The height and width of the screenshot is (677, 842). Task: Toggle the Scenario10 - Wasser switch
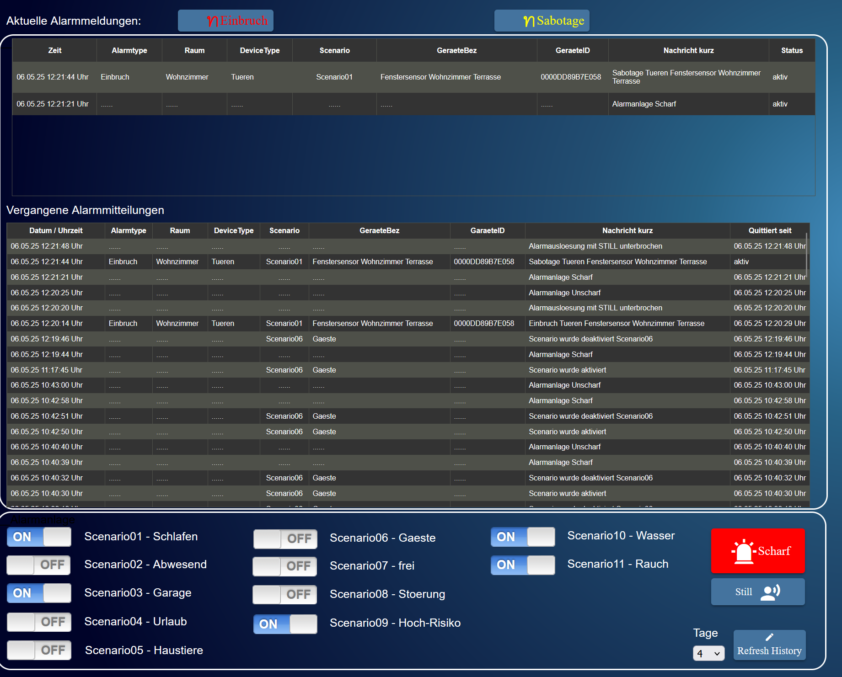tap(523, 537)
